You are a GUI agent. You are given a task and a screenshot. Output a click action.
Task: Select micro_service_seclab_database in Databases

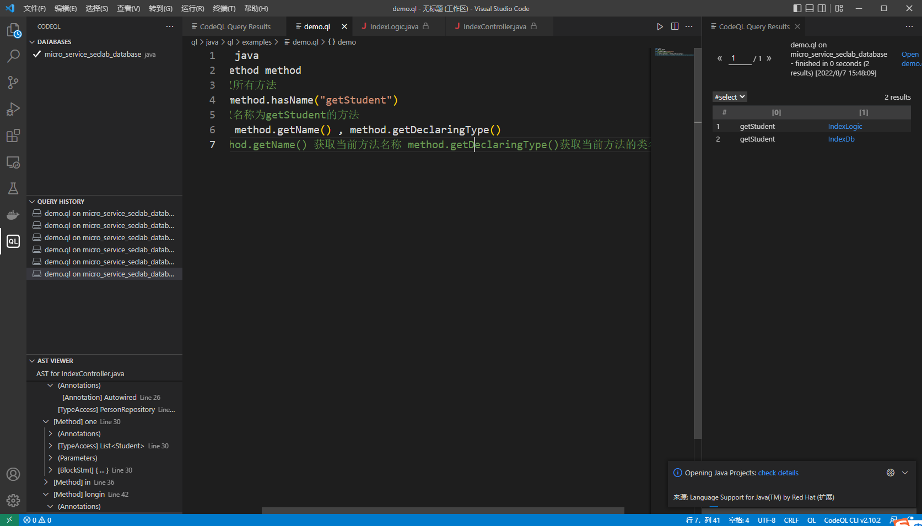pos(104,55)
